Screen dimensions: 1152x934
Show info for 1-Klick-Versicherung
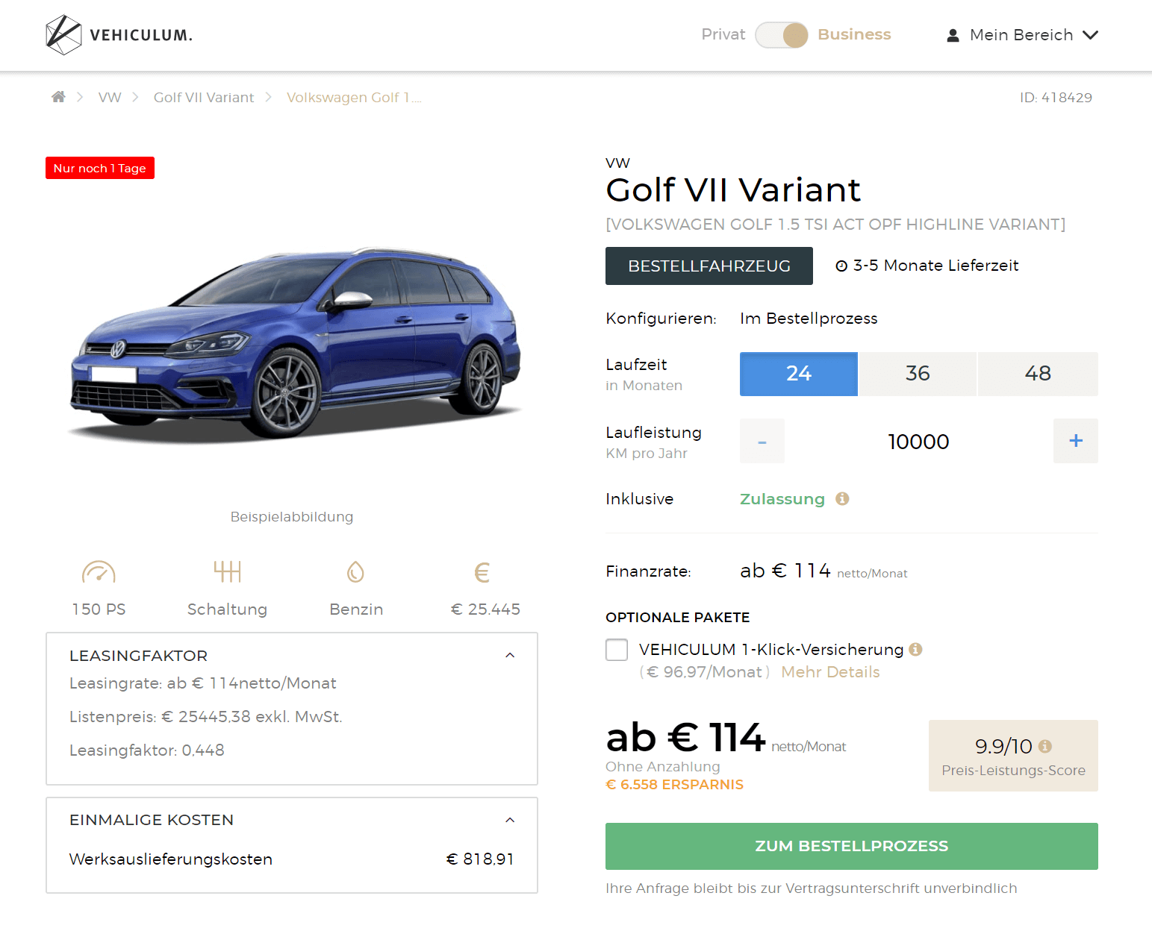click(x=916, y=649)
